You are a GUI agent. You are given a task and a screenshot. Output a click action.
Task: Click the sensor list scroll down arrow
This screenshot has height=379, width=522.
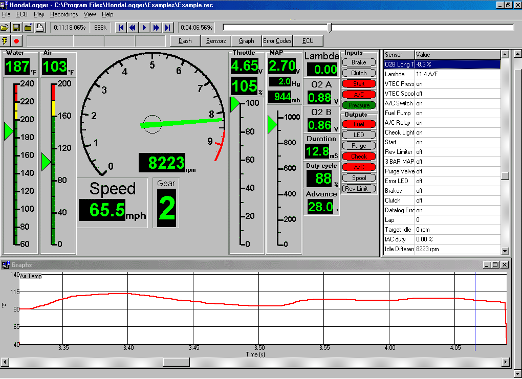[505, 251]
